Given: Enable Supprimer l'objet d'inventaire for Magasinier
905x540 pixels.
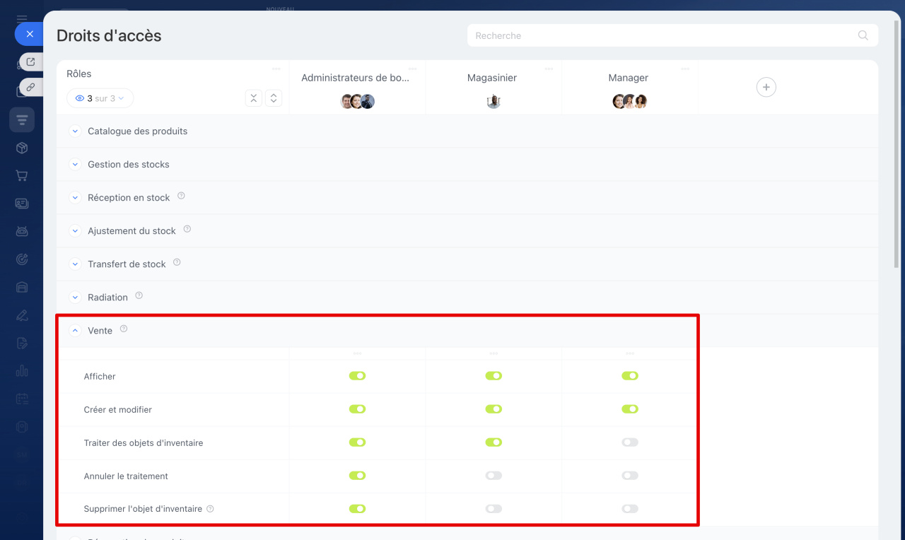Looking at the screenshot, I should tap(494, 508).
